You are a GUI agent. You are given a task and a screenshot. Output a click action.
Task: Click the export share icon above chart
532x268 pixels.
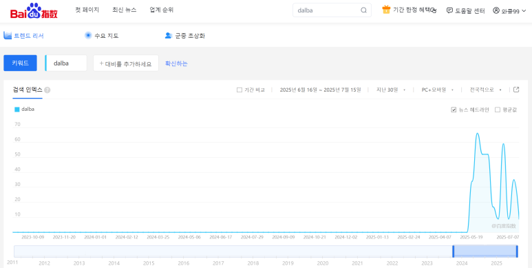pyautogui.click(x=516, y=90)
